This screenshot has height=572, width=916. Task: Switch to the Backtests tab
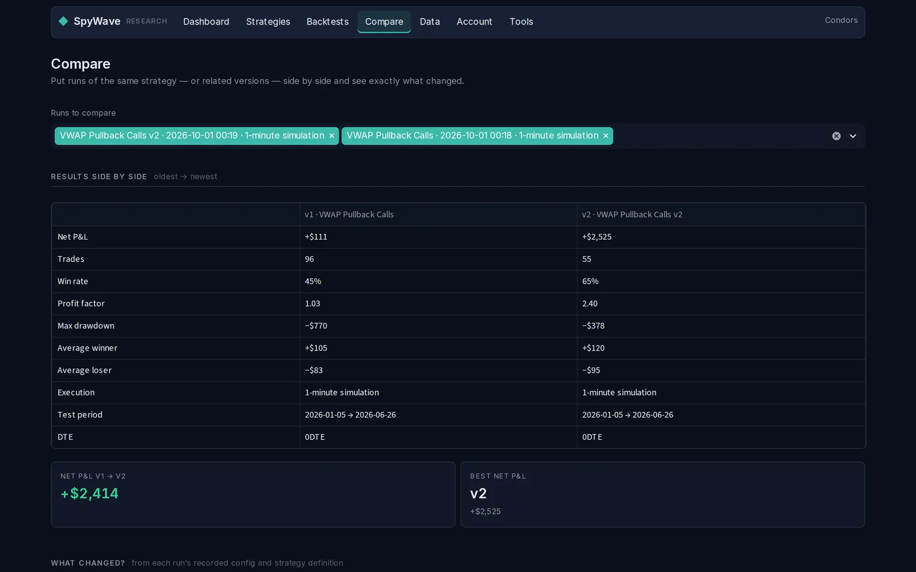[327, 22]
